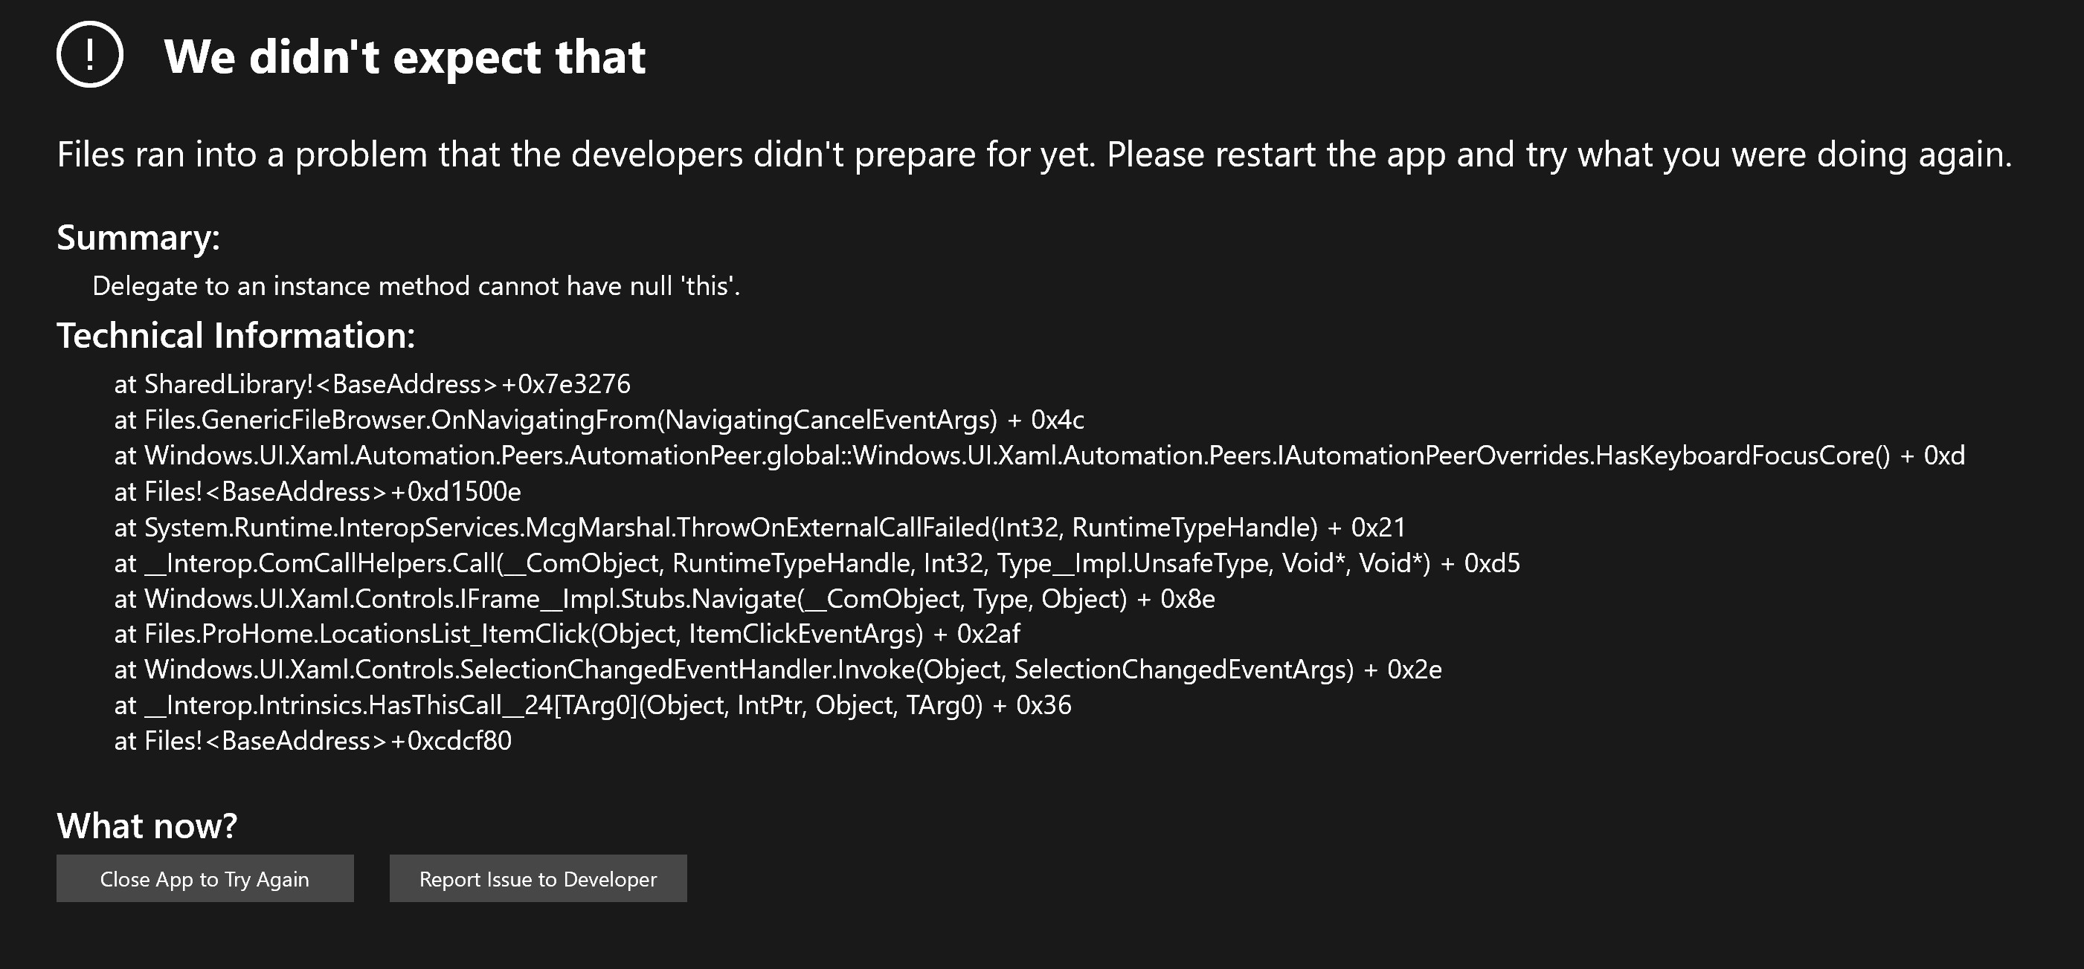Select the 'We didn't expect that' heading
This screenshot has height=969, width=2084.
tap(405, 57)
